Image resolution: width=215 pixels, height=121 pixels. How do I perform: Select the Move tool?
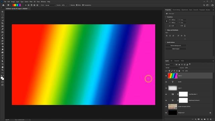(2, 12)
